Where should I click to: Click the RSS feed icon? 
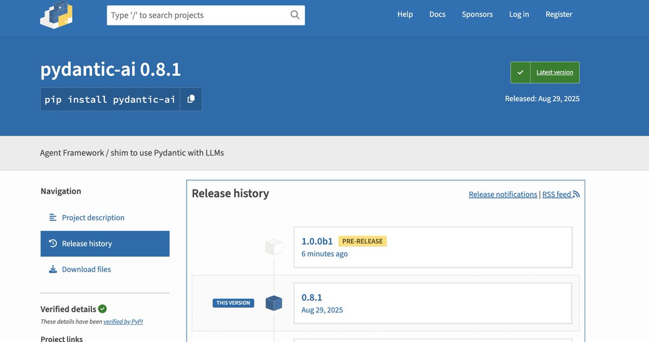pyautogui.click(x=576, y=194)
